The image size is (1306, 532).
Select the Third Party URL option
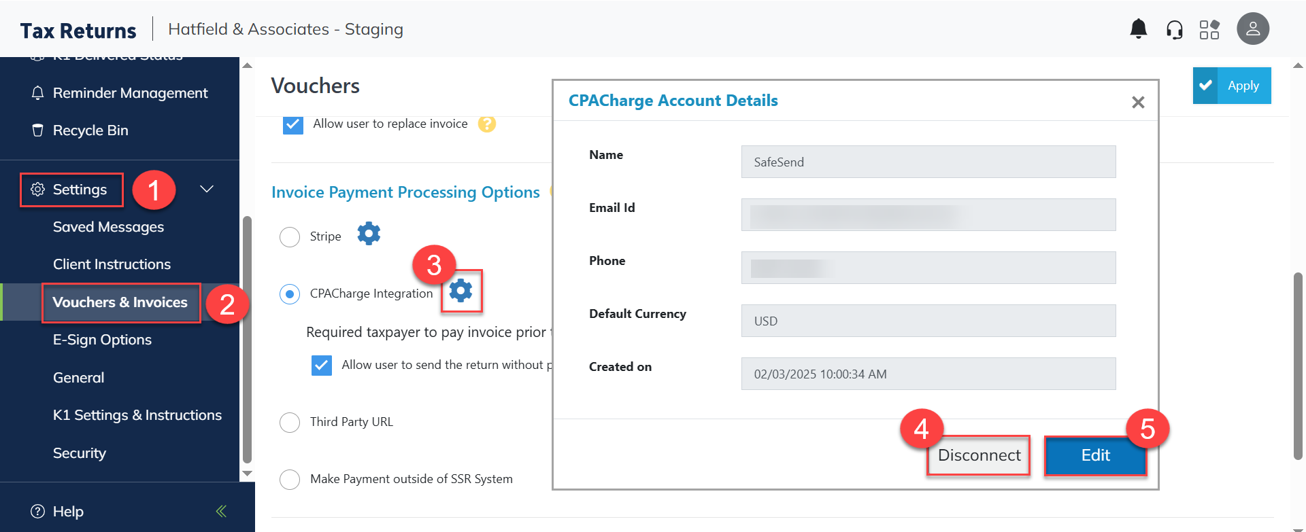click(290, 423)
